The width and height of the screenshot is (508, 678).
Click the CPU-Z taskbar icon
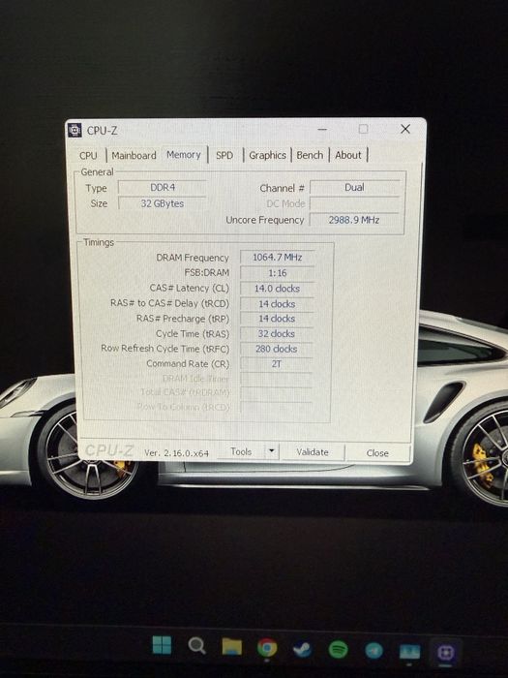[x=445, y=652]
